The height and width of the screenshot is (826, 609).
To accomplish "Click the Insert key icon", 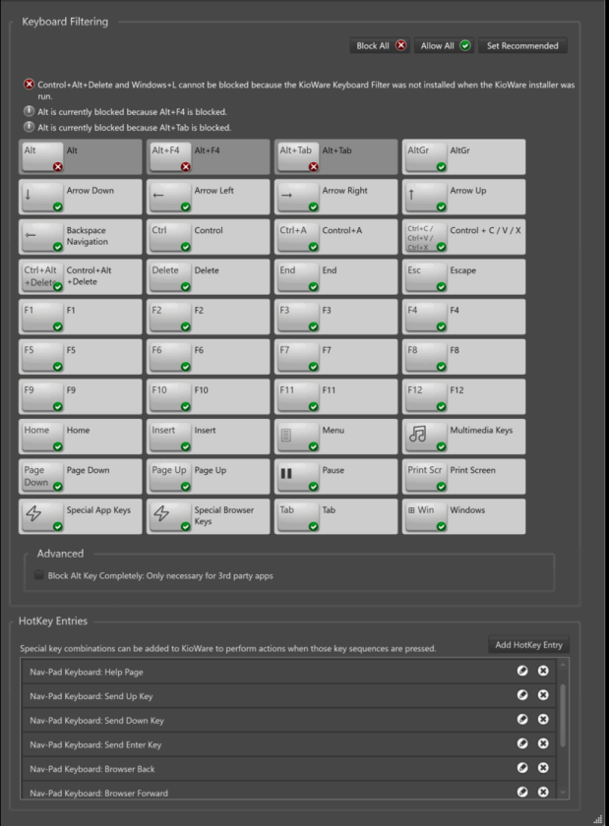I will [170, 438].
